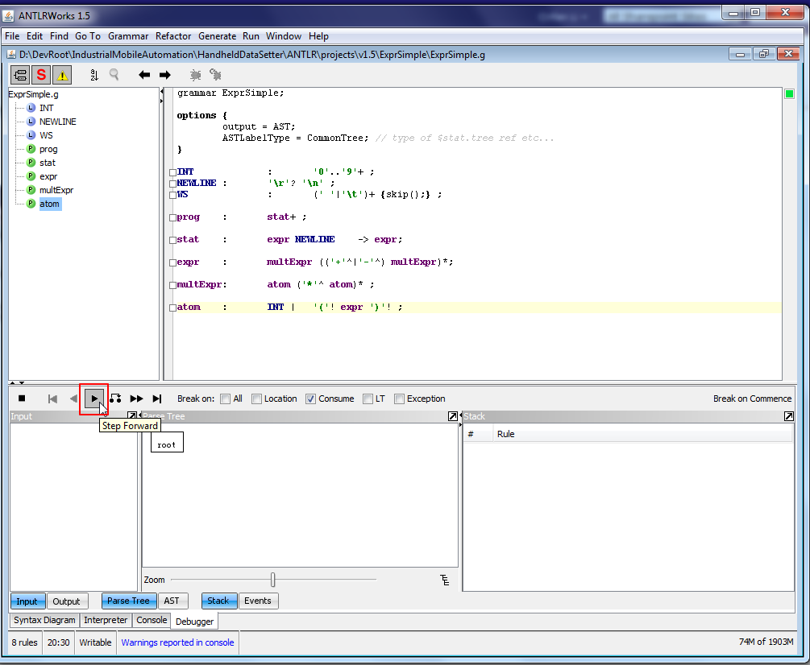Uncheck the Consume break option
Screen dimensions: 810x665
click(x=310, y=399)
